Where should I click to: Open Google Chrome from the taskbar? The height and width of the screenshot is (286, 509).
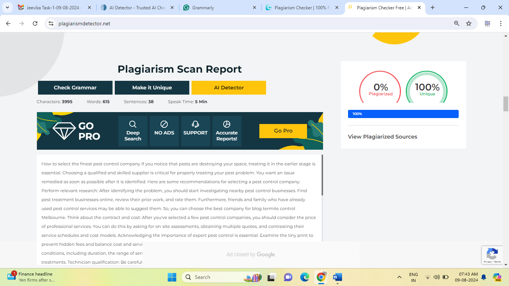click(321, 277)
